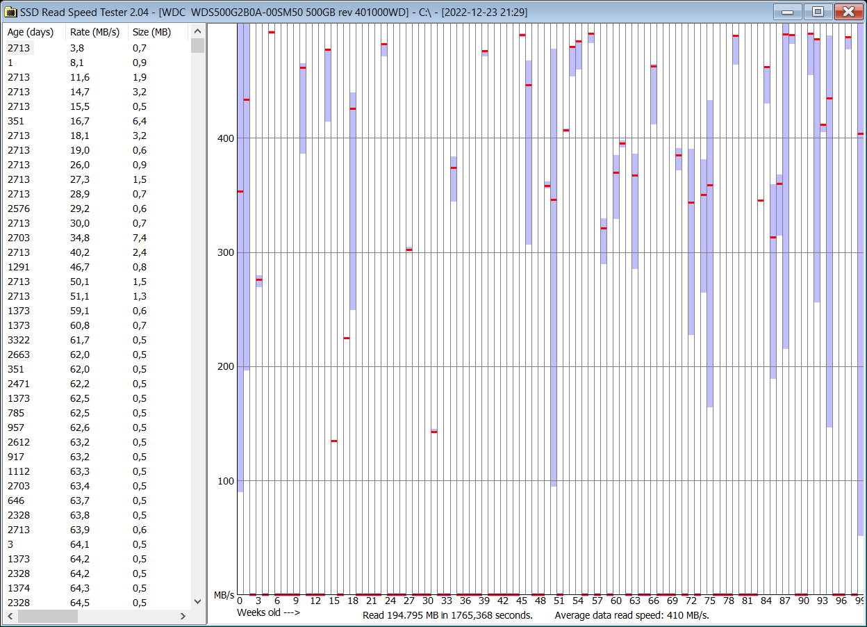Click the size cell showing 7,4
Screen dimensions: 867x627
tap(140, 237)
